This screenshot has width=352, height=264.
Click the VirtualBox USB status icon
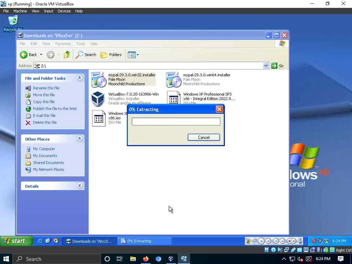point(293,250)
